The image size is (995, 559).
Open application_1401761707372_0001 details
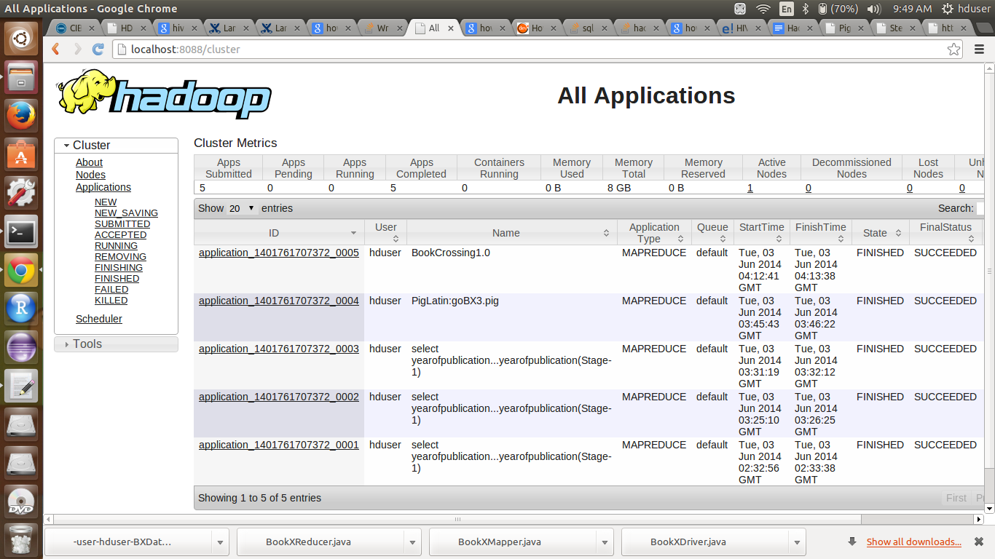[x=279, y=445]
